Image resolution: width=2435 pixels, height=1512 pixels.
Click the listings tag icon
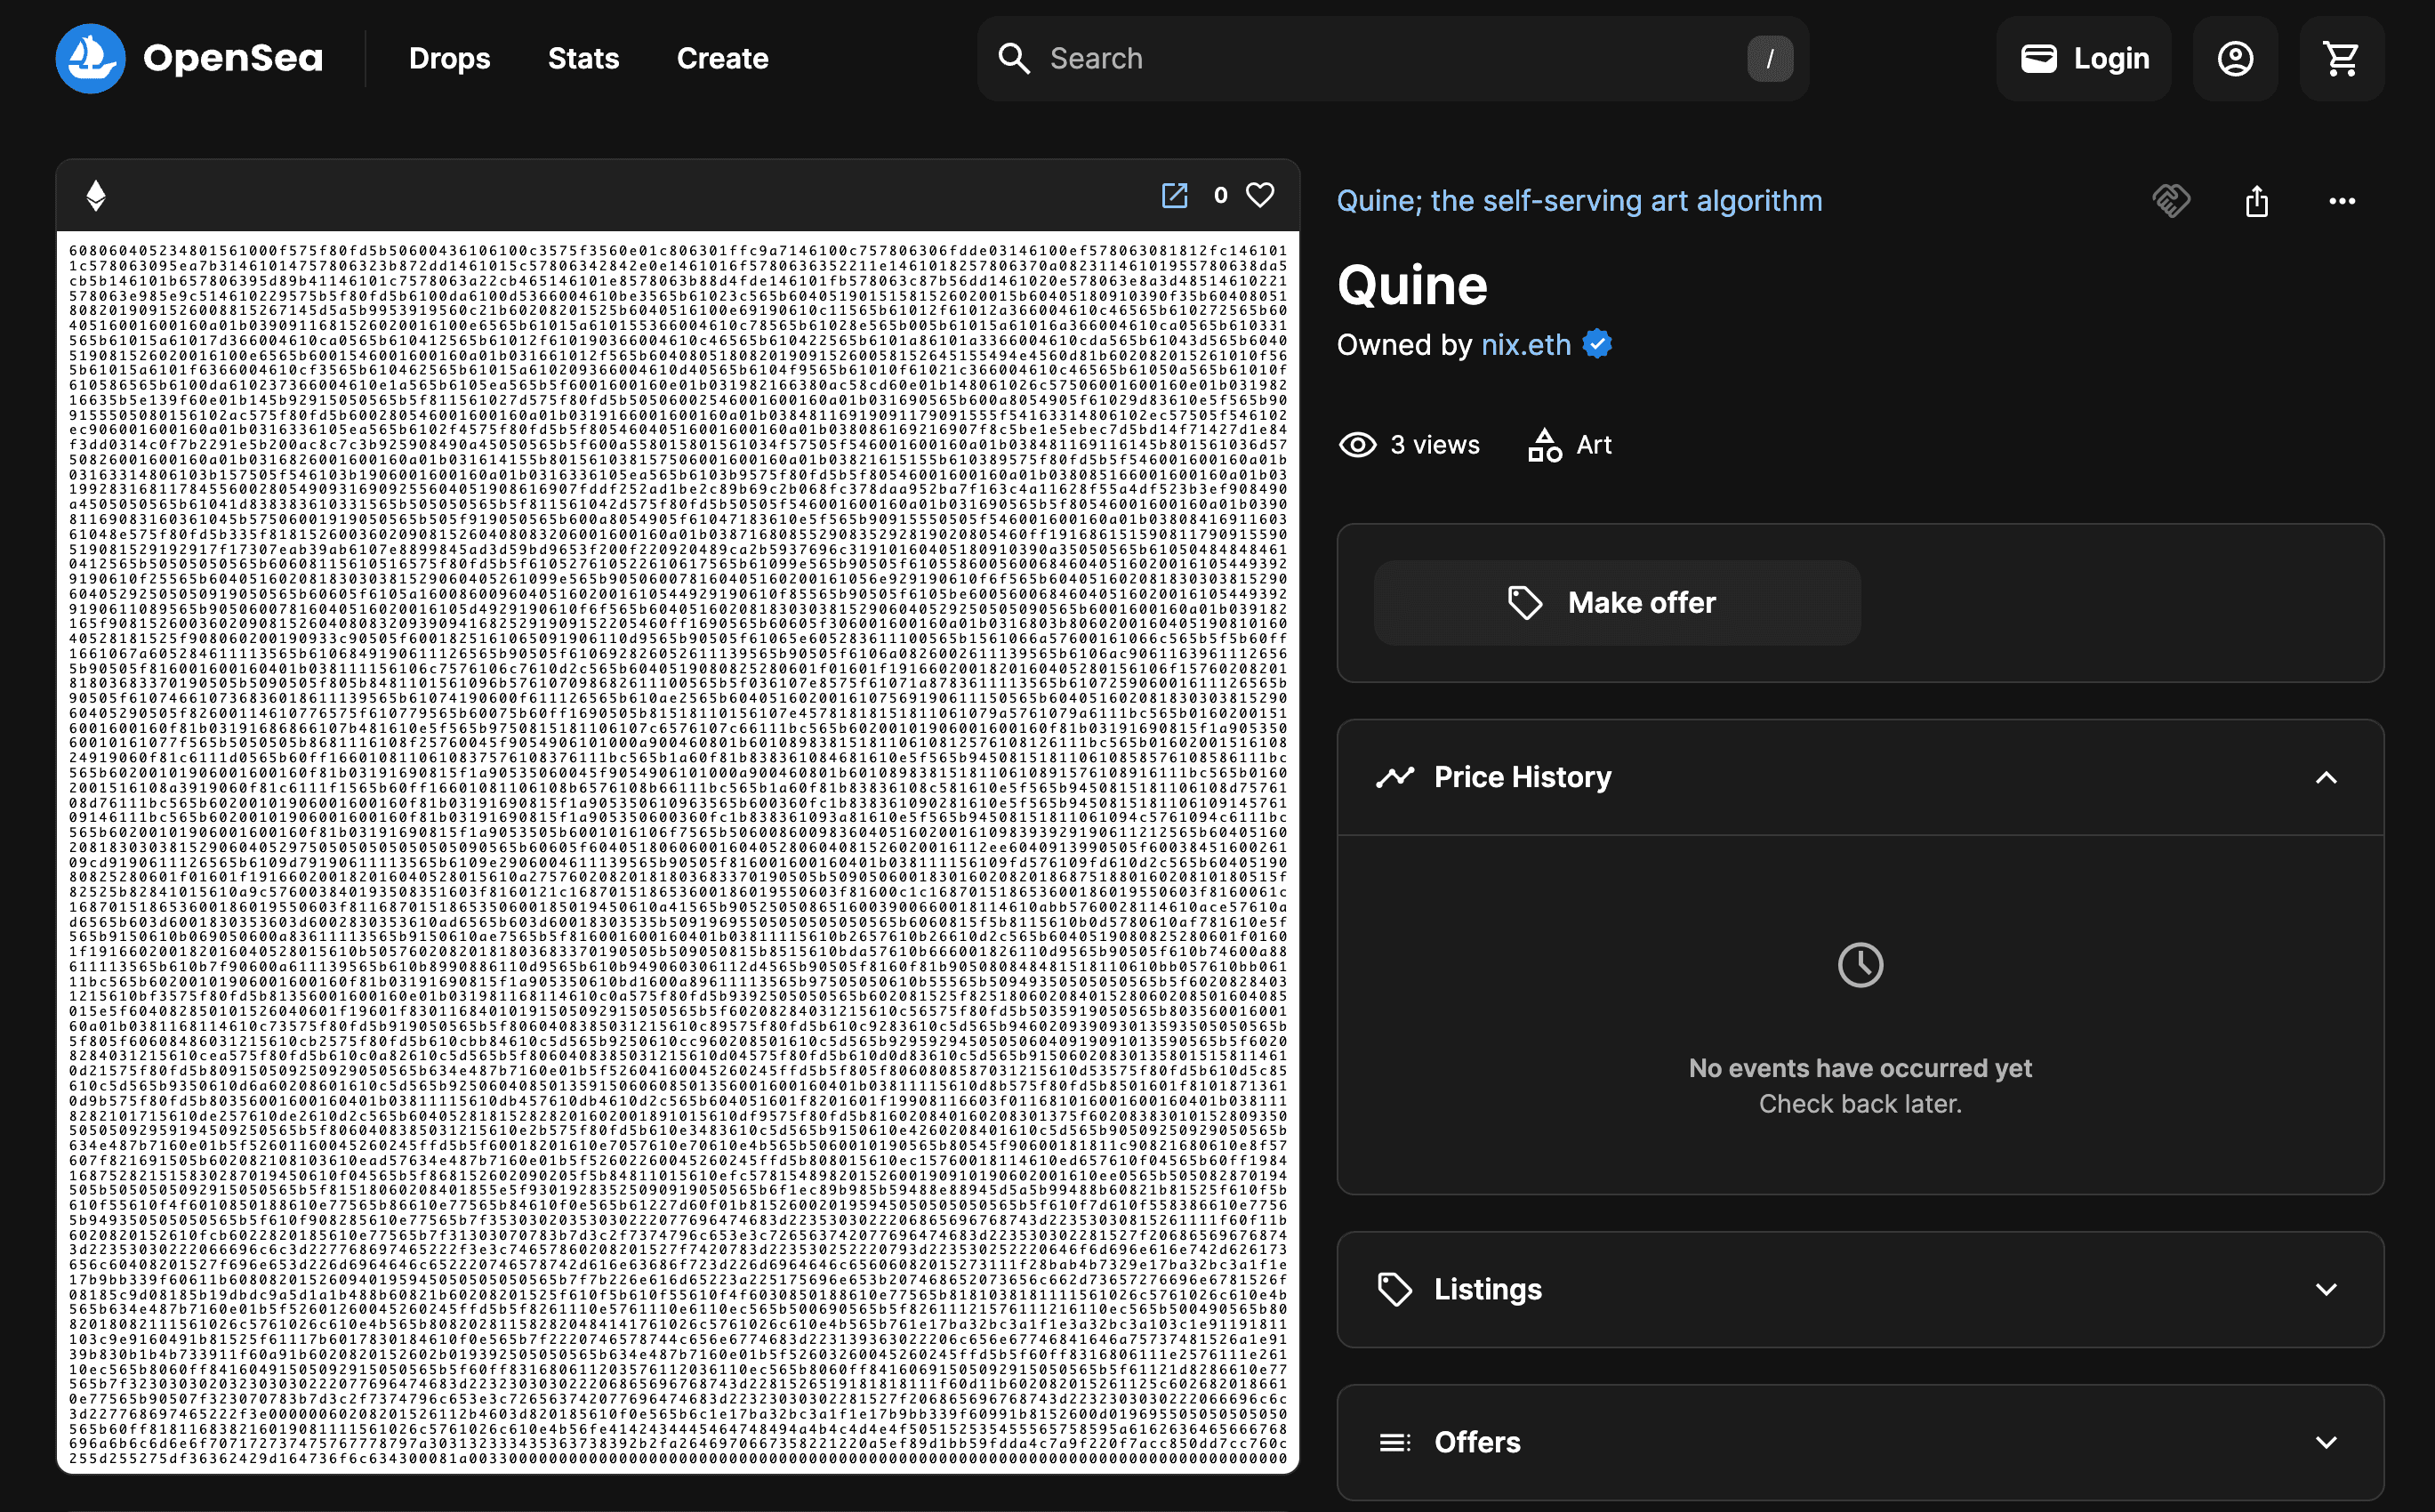pyautogui.click(x=1394, y=1291)
